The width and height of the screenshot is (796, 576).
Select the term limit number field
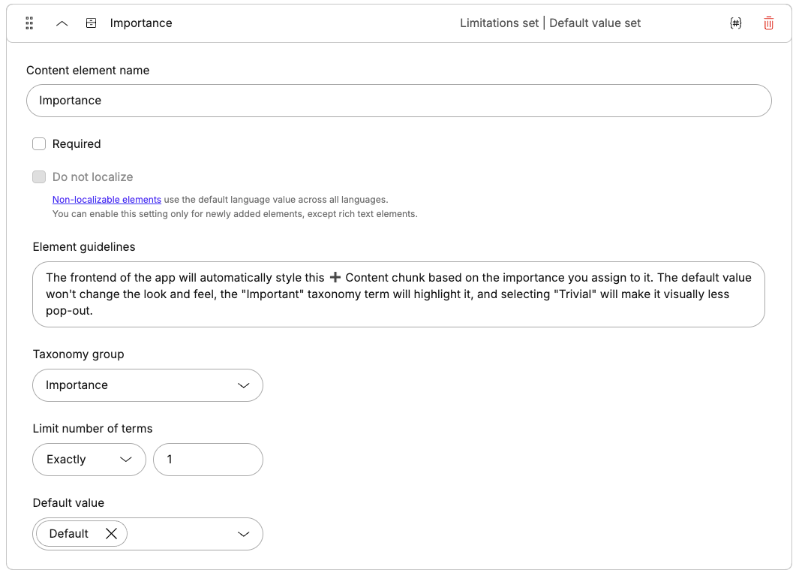tap(208, 460)
